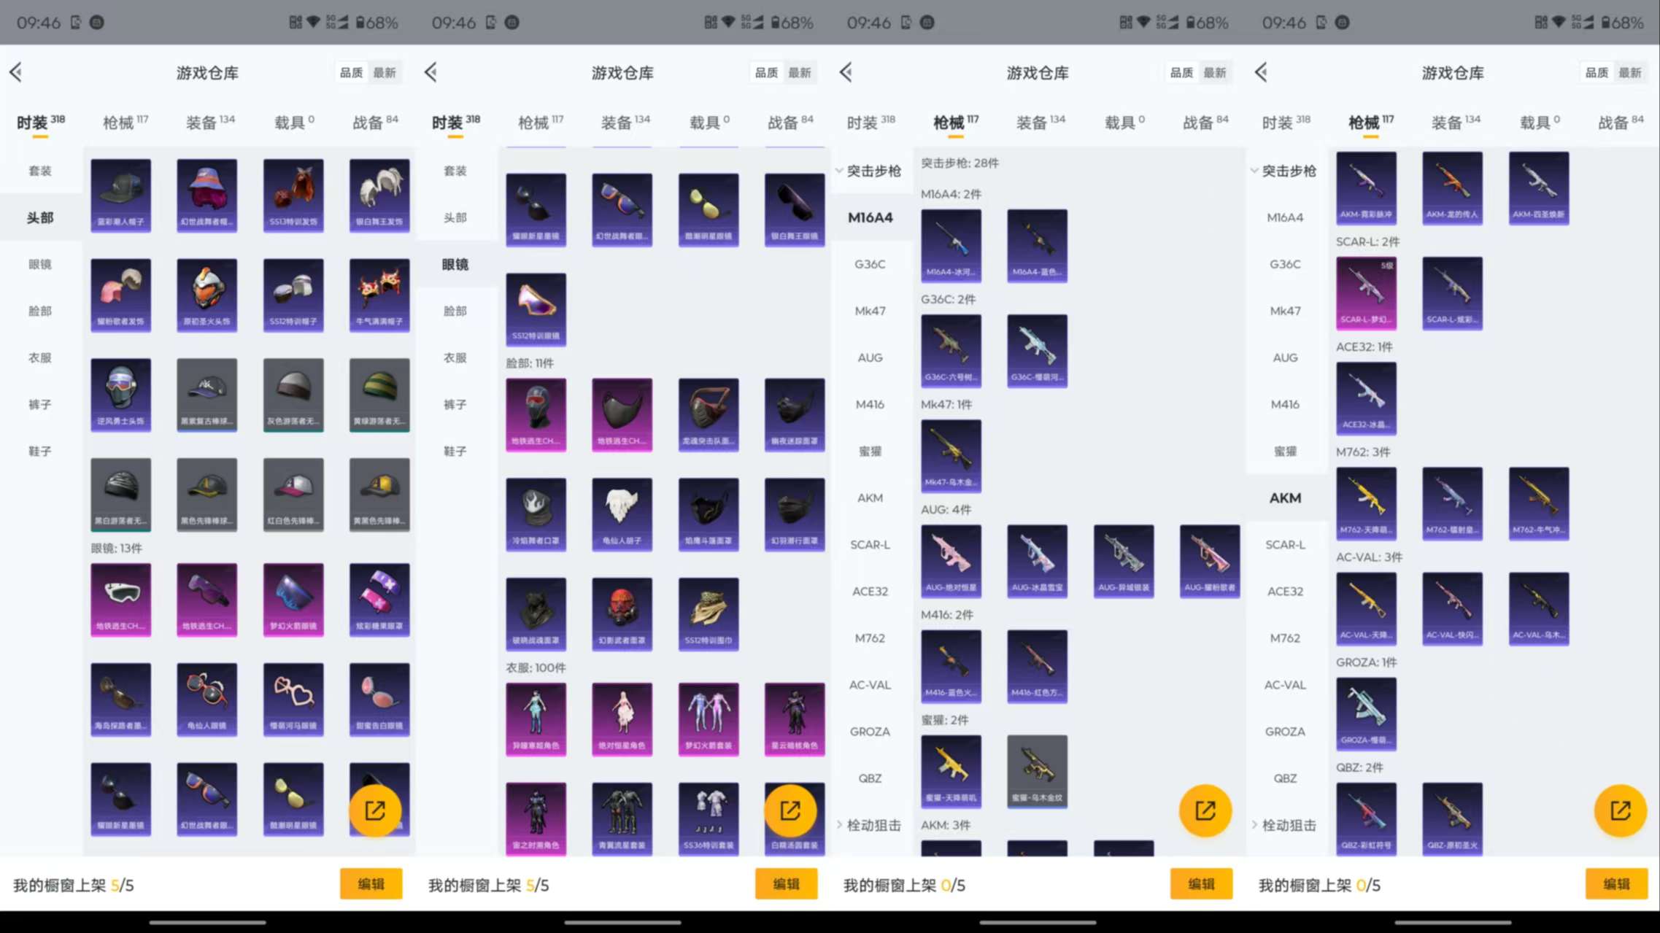
Task: Switch item sorting to 品质
Action: tap(350, 72)
